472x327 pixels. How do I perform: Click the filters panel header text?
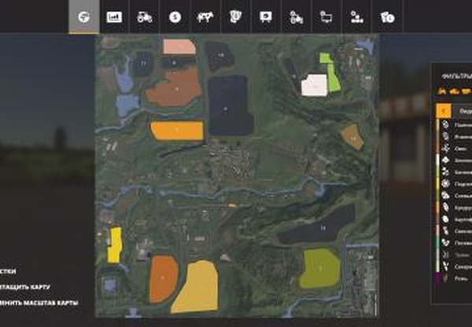click(456, 76)
